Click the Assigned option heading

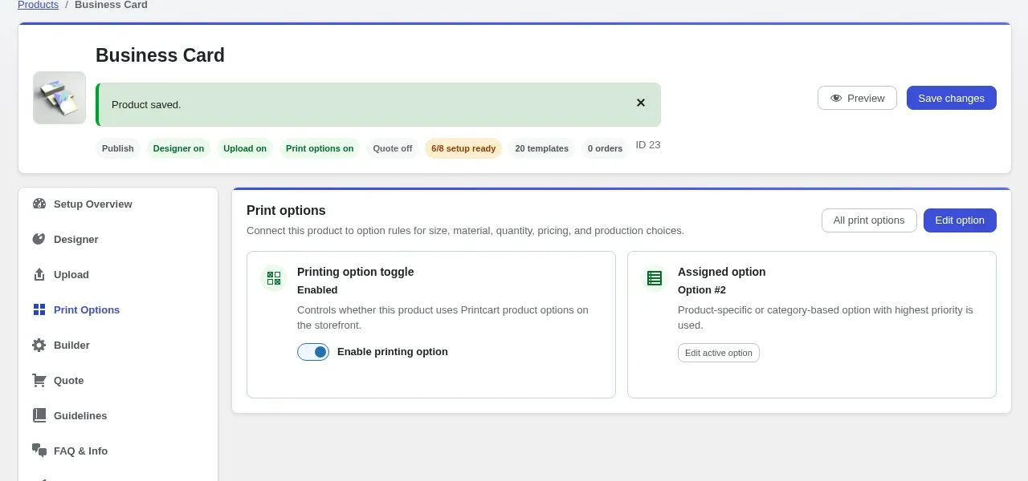[722, 272]
